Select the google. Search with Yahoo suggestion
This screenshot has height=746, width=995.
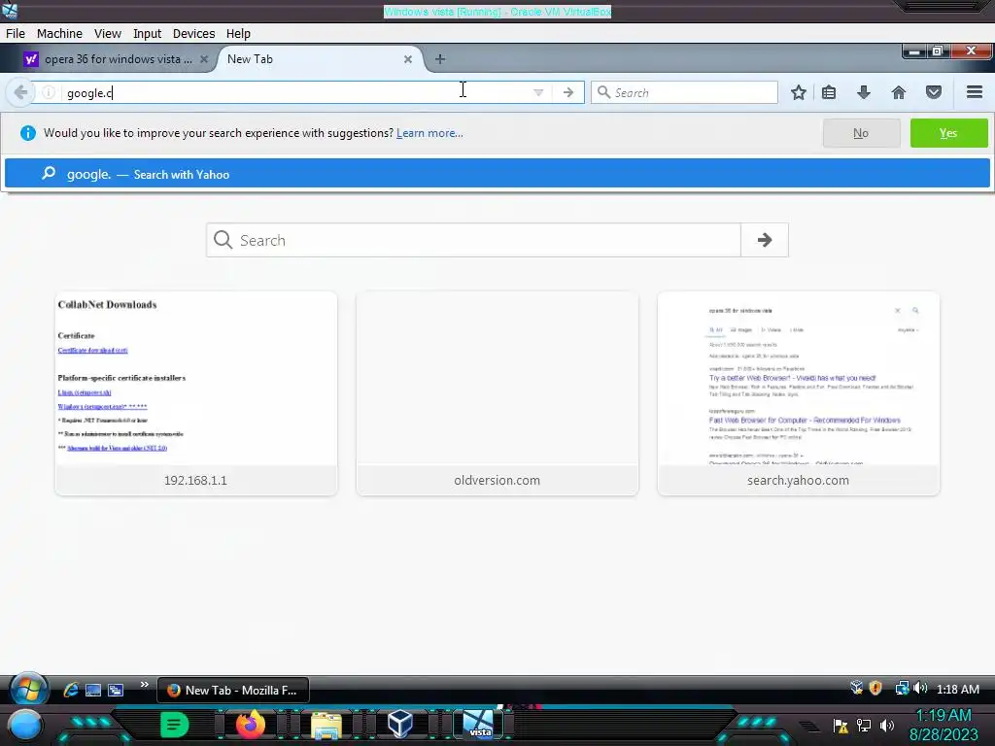tap(497, 174)
